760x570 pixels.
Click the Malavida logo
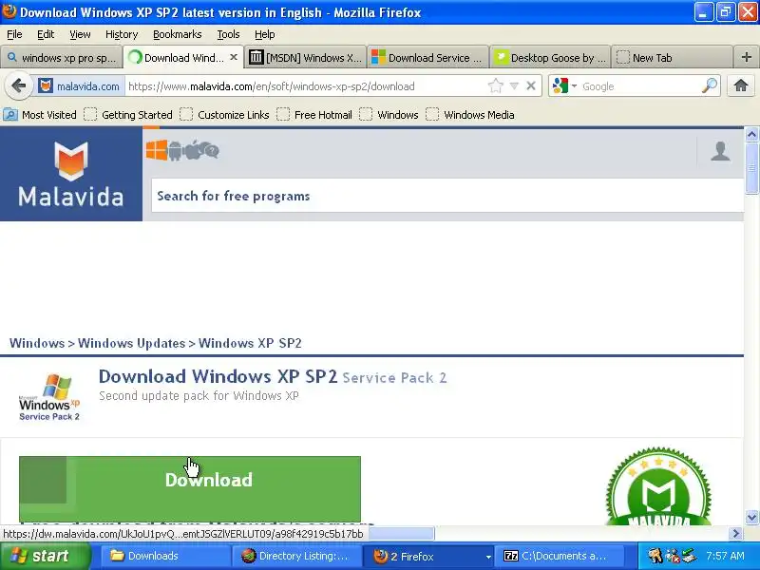pyautogui.click(x=70, y=174)
